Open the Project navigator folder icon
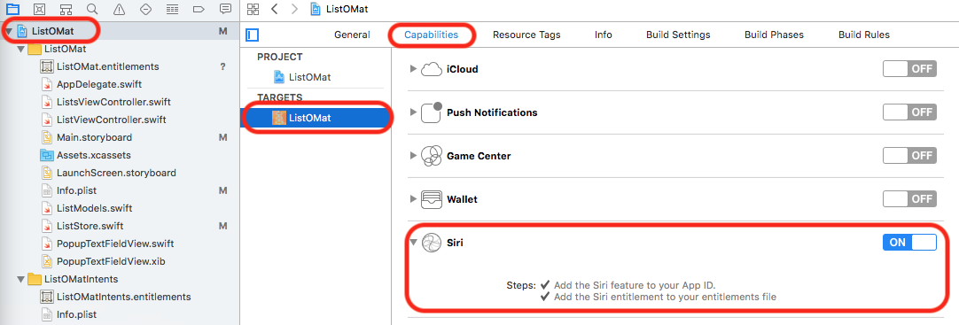The height and width of the screenshot is (325, 959). pyautogui.click(x=12, y=9)
